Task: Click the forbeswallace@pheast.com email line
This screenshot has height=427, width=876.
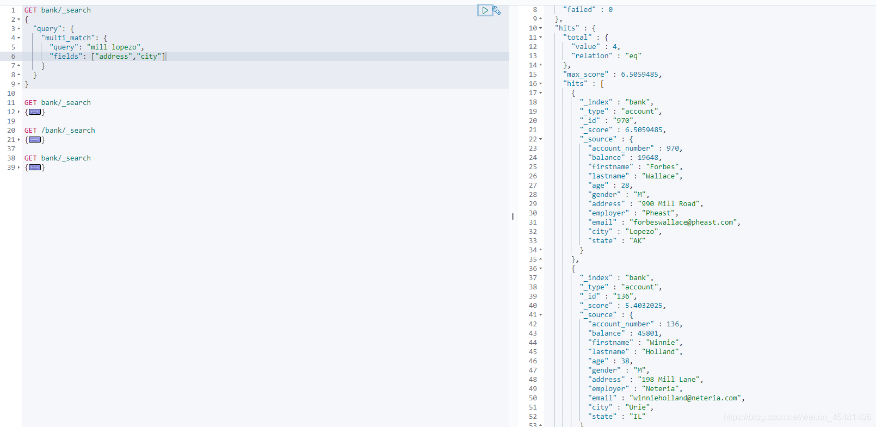Action: click(x=664, y=222)
